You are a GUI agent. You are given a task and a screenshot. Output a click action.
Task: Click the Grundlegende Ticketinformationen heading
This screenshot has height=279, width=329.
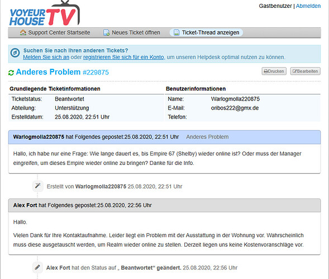[55, 89]
